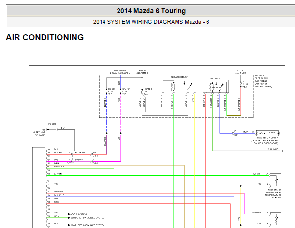Click the 'GRY' label at pin 1R
295x228 pixels.
coord(56,213)
